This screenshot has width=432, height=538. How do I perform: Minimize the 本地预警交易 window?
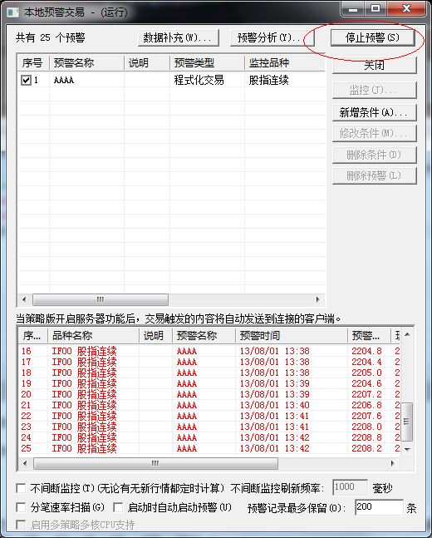click(x=353, y=8)
